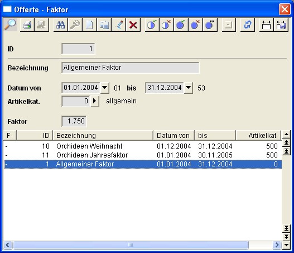Click full blue circle with red X icon
Viewport: 294px width, 253px height.
(x=195, y=25)
